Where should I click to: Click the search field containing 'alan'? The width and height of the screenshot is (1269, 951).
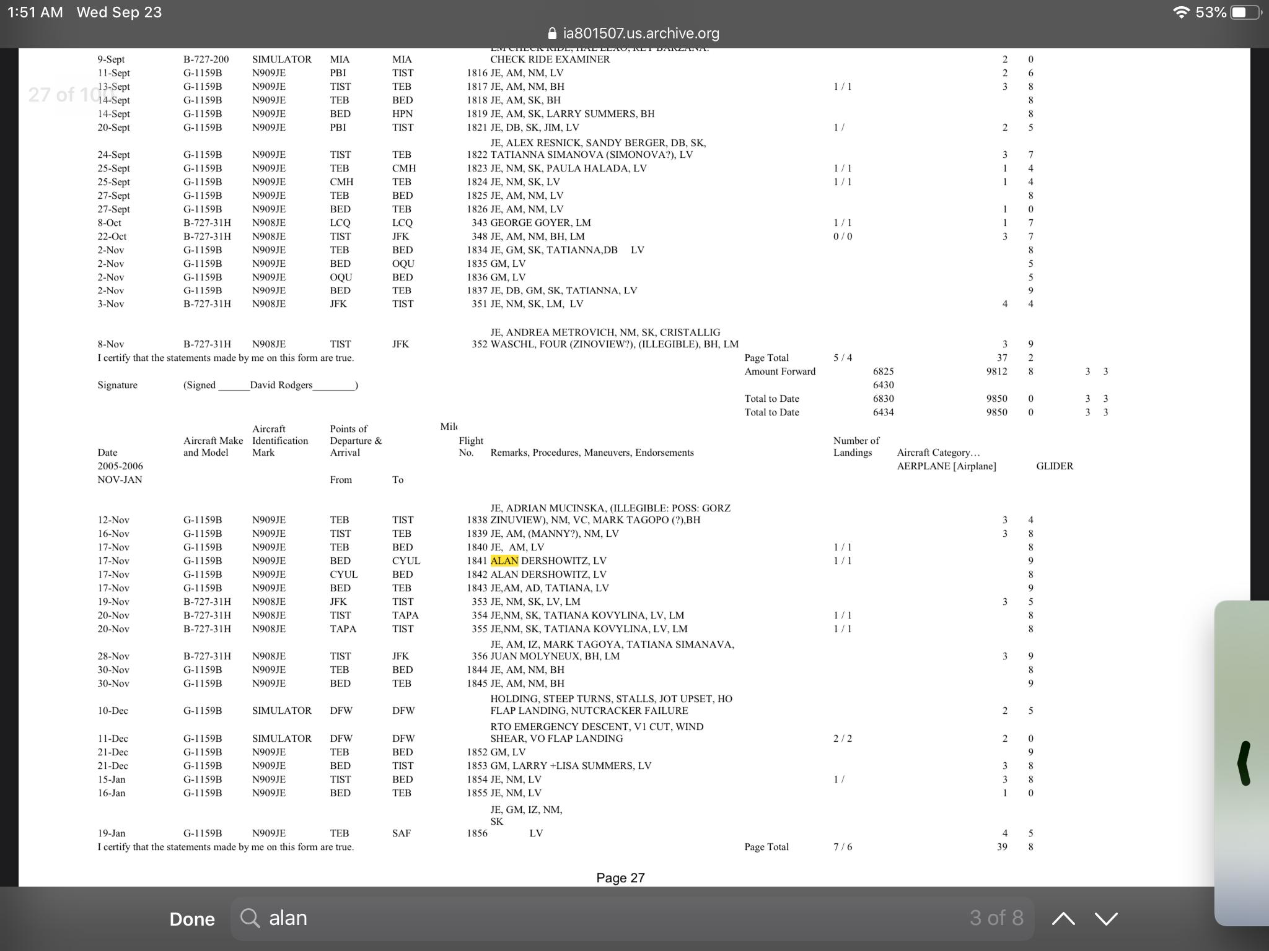(x=632, y=918)
